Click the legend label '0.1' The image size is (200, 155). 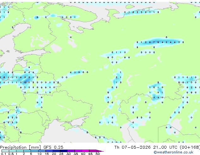(x=3, y=154)
